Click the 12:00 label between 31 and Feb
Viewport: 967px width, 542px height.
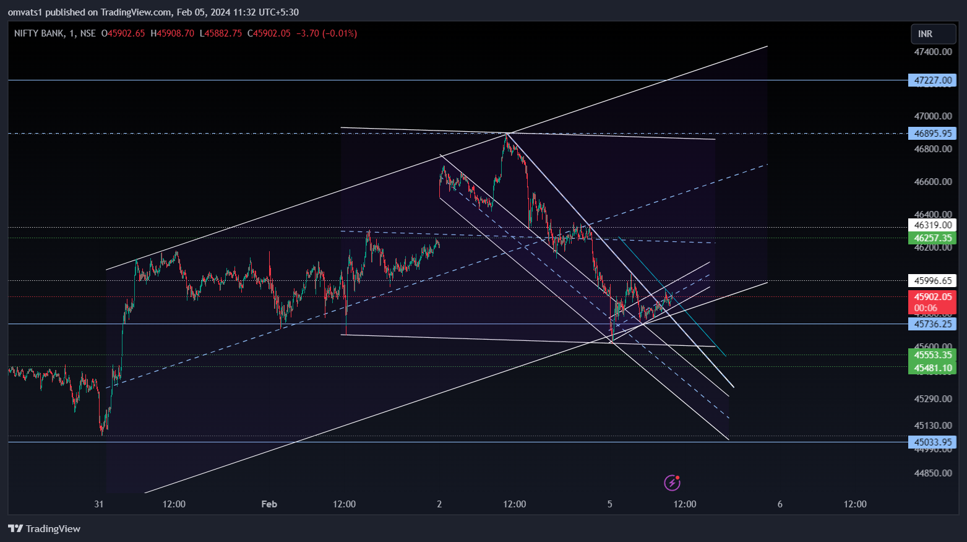pyautogui.click(x=174, y=504)
